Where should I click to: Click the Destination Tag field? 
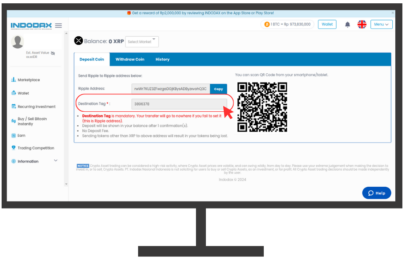(x=179, y=104)
